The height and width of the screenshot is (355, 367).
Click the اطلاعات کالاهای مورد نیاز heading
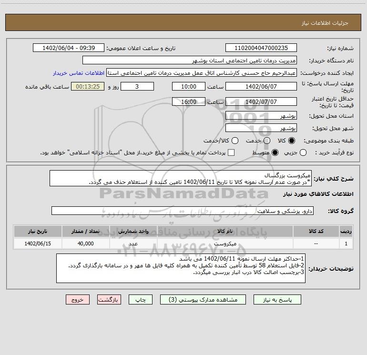pos(318,194)
